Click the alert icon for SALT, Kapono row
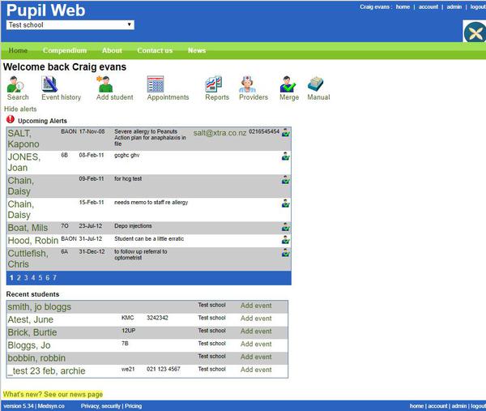486x411 pixels. 286,132
